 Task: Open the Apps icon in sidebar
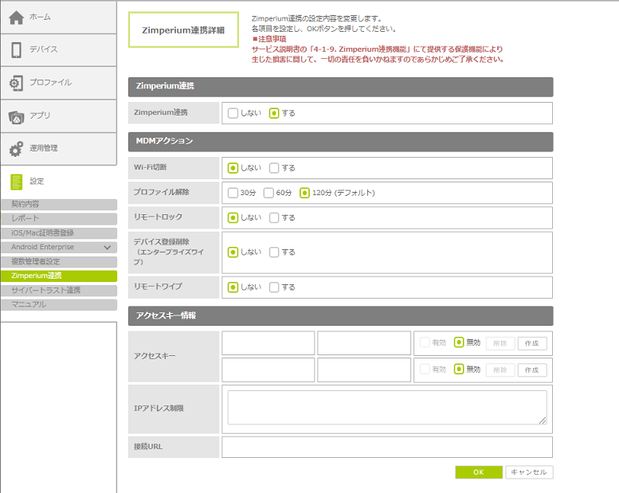coord(16,116)
